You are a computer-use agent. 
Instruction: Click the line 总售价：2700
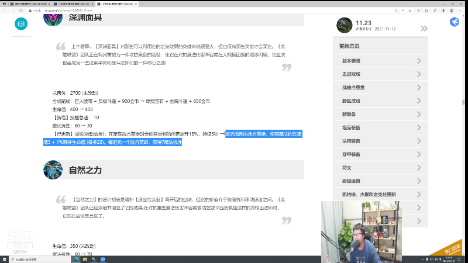(x=75, y=93)
